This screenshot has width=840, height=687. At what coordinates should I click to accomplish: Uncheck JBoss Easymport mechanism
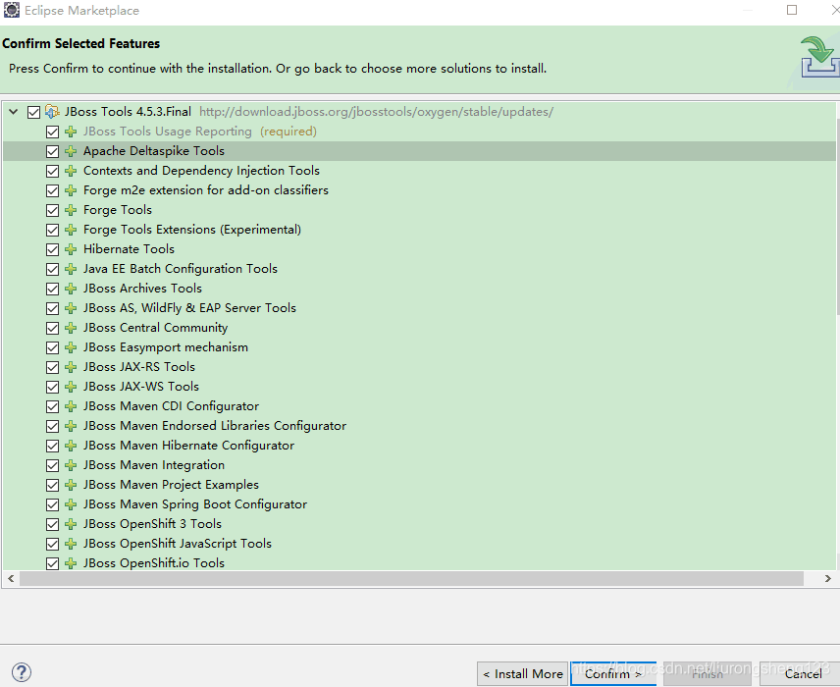(x=53, y=347)
